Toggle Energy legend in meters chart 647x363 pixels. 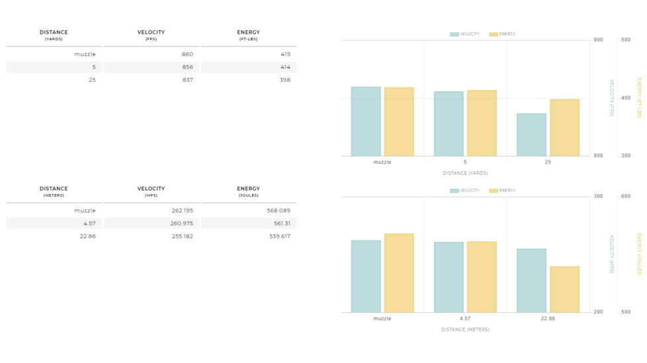tap(503, 191)
